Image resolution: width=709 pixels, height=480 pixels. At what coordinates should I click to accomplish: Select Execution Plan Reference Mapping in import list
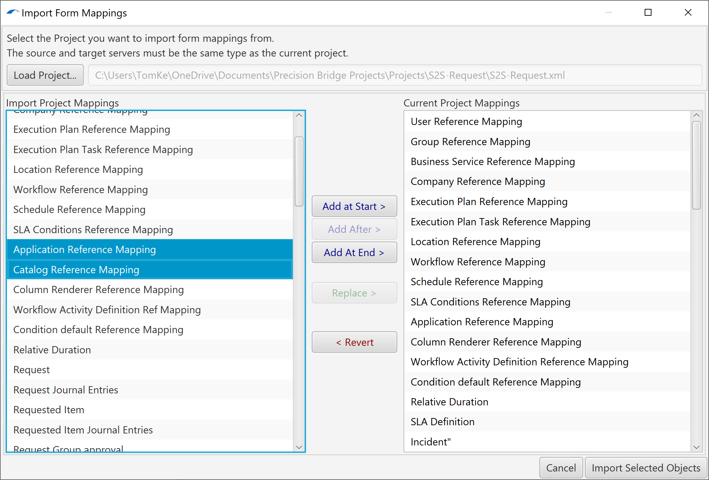point(150,129)
